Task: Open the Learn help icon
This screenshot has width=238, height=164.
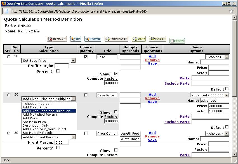Action: pos(177,41)
